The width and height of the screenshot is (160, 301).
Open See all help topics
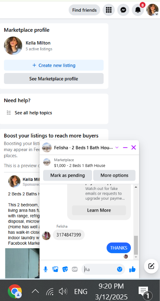33,113
